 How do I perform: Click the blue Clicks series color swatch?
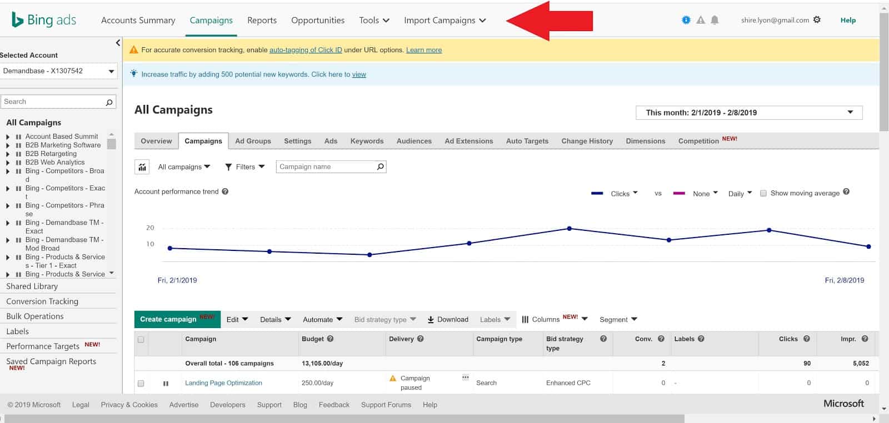click(597, 193)
